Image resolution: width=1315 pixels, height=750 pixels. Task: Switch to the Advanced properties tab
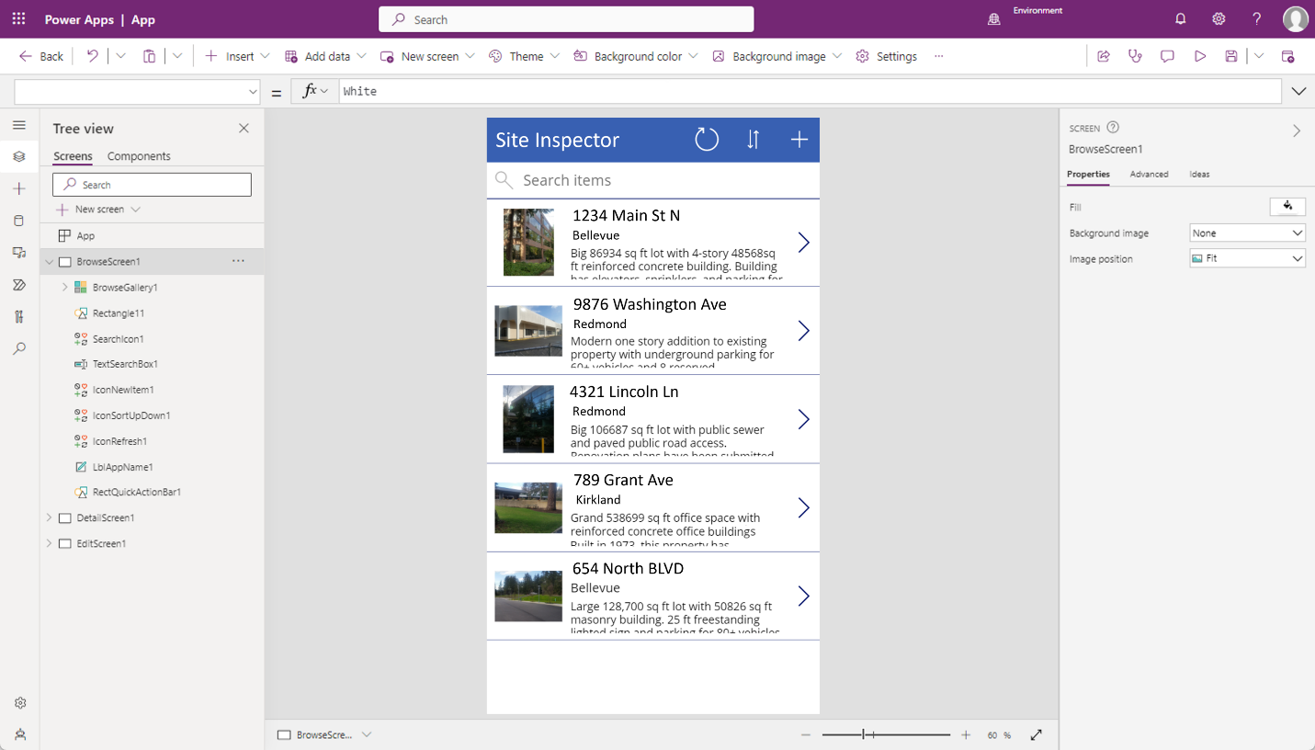pos(1149,174)
